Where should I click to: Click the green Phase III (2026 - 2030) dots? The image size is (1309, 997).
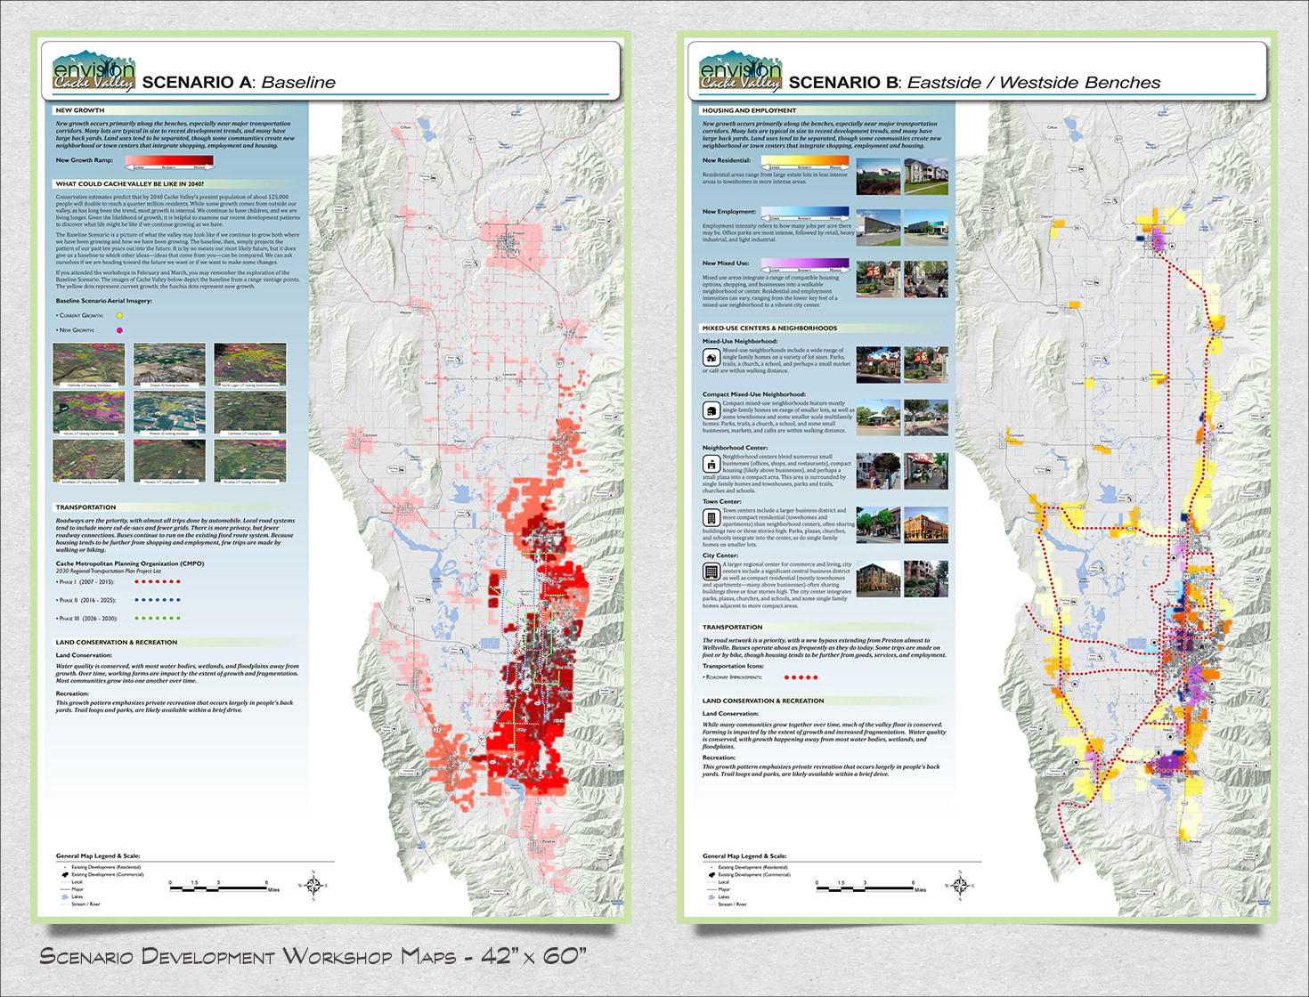pos(158,618)
